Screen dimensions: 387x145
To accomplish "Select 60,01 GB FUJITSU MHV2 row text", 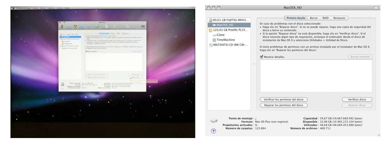I will (231, 20).
